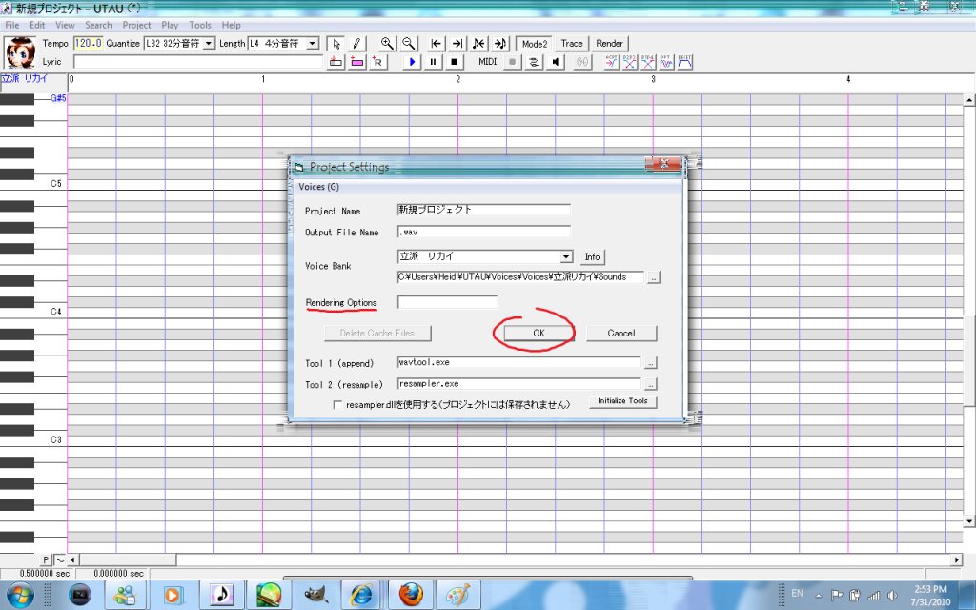This screenshot has width=976, height=610.
Task: Click the insert note icon beside the Lyric field
Action: pyautogui.click(x=335, y=62)
